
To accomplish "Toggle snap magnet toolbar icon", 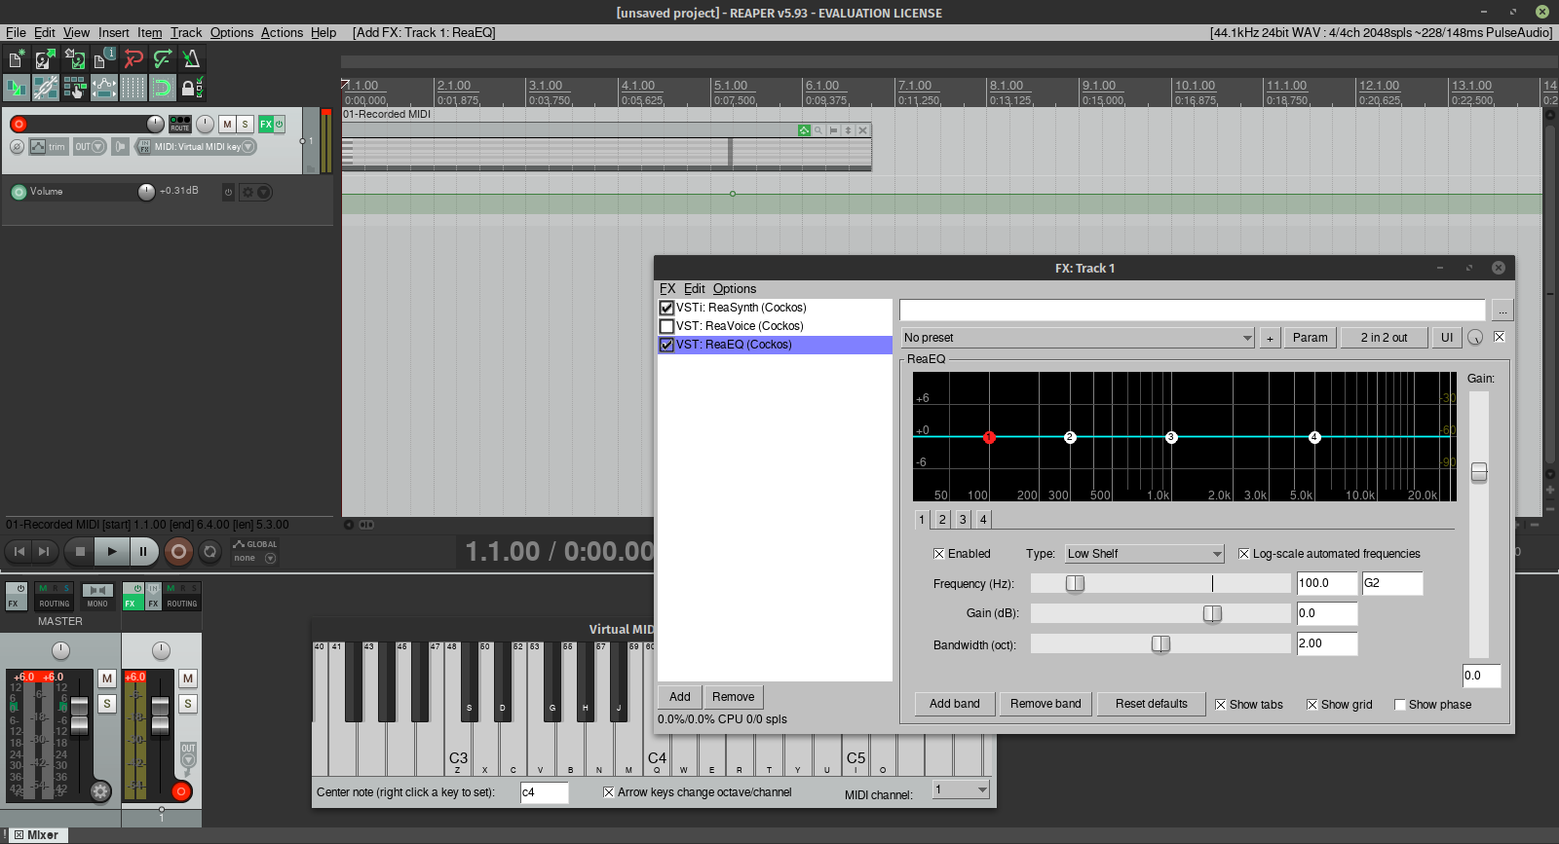I will point(163,88).
